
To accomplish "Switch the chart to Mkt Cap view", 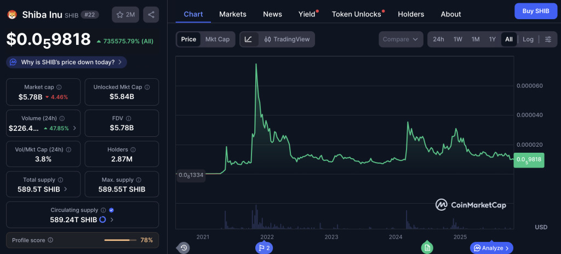I will (217, 39).
